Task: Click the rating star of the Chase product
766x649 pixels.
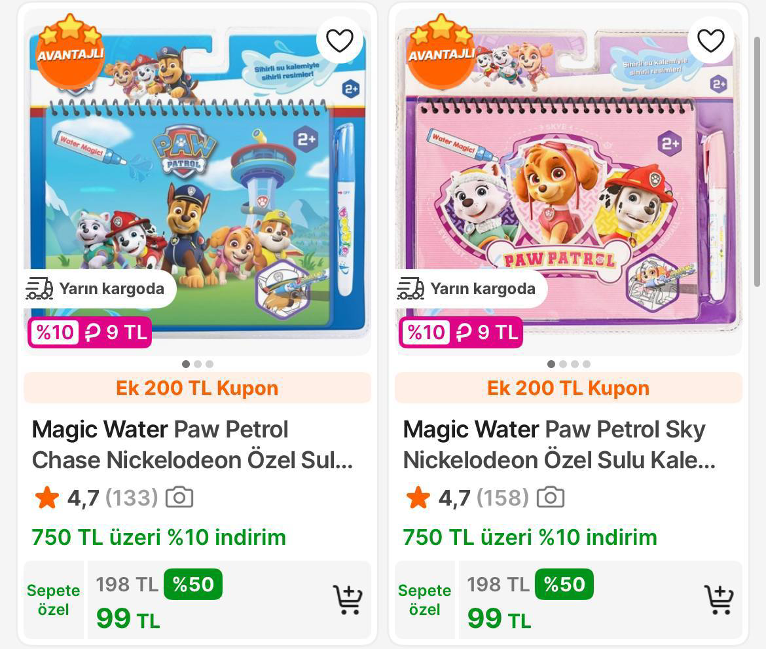Action: pos(47,498)
